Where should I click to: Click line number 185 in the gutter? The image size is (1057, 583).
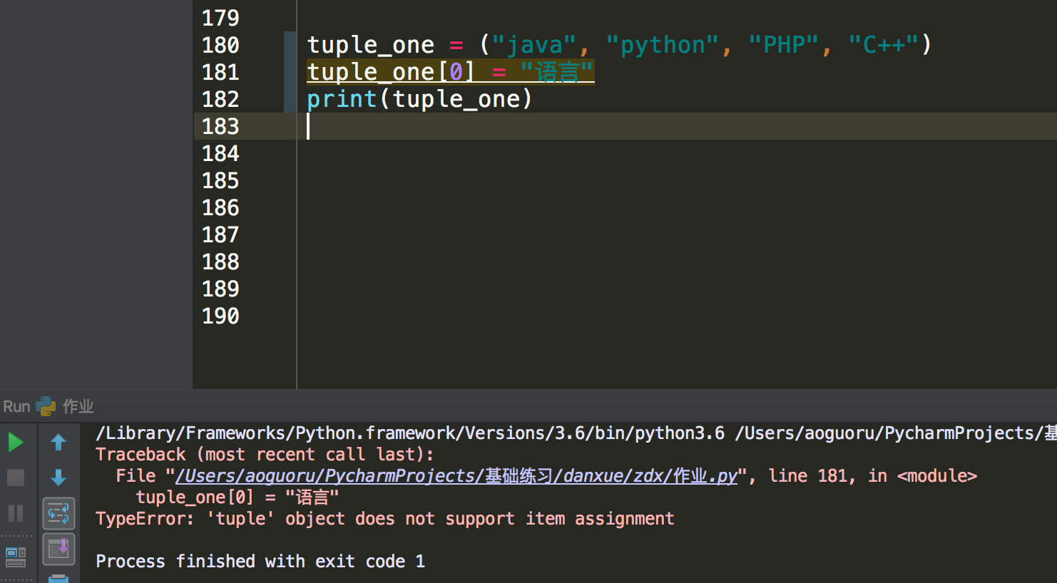(x=220, y=180)
